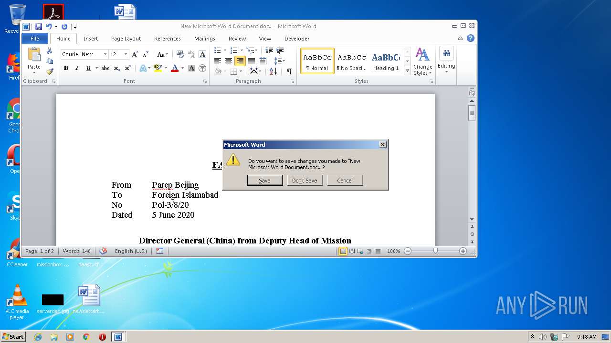Click the Justify alignment icon
This screenshot has width=611, height=343.
coord(251,61)
